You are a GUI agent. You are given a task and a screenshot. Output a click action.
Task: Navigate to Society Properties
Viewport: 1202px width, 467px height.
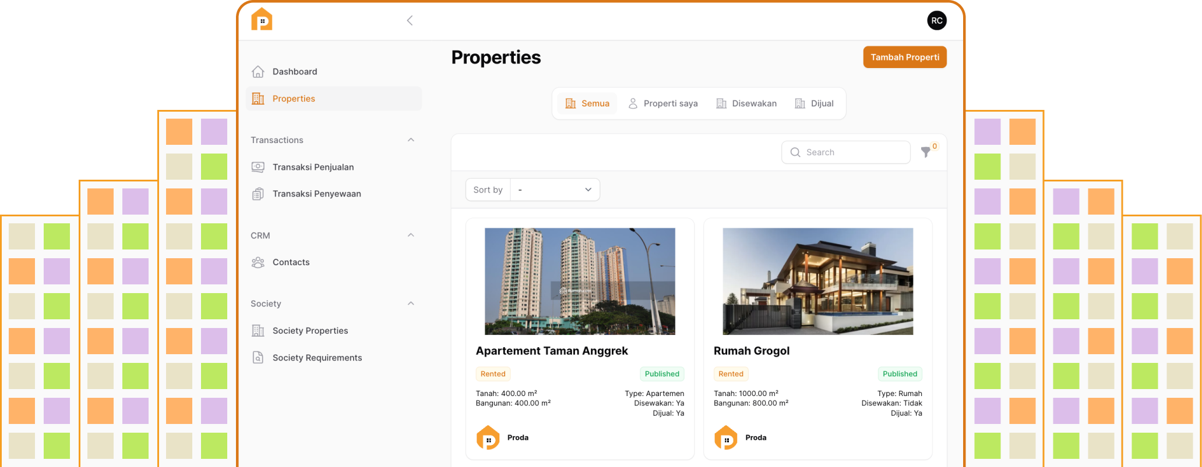click(x=310, y=331)
